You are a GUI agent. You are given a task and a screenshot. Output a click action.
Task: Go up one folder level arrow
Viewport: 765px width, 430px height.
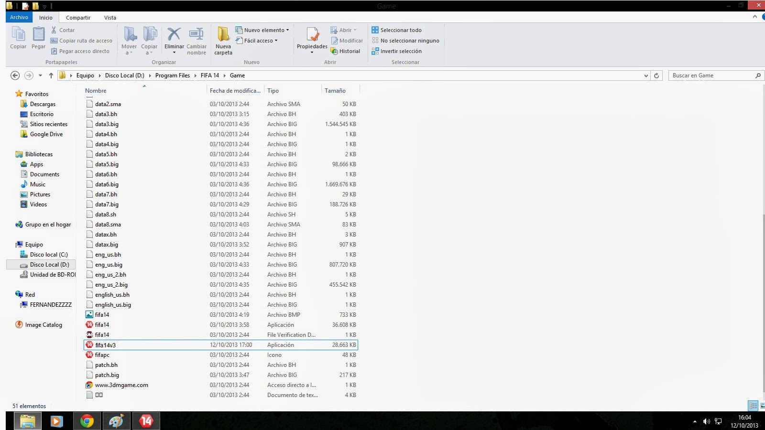click(x=51, y=75)
